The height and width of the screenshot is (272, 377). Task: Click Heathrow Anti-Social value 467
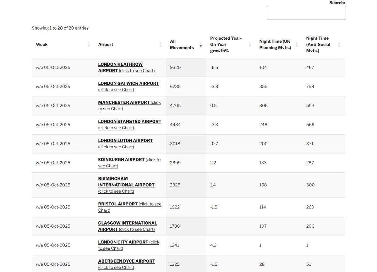[x=310, y=67]
